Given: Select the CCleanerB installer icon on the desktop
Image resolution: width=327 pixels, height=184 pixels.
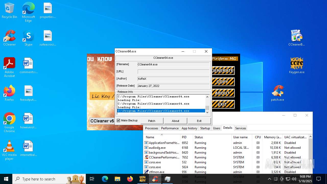Looking at the screenshot, I should [297, 38].
